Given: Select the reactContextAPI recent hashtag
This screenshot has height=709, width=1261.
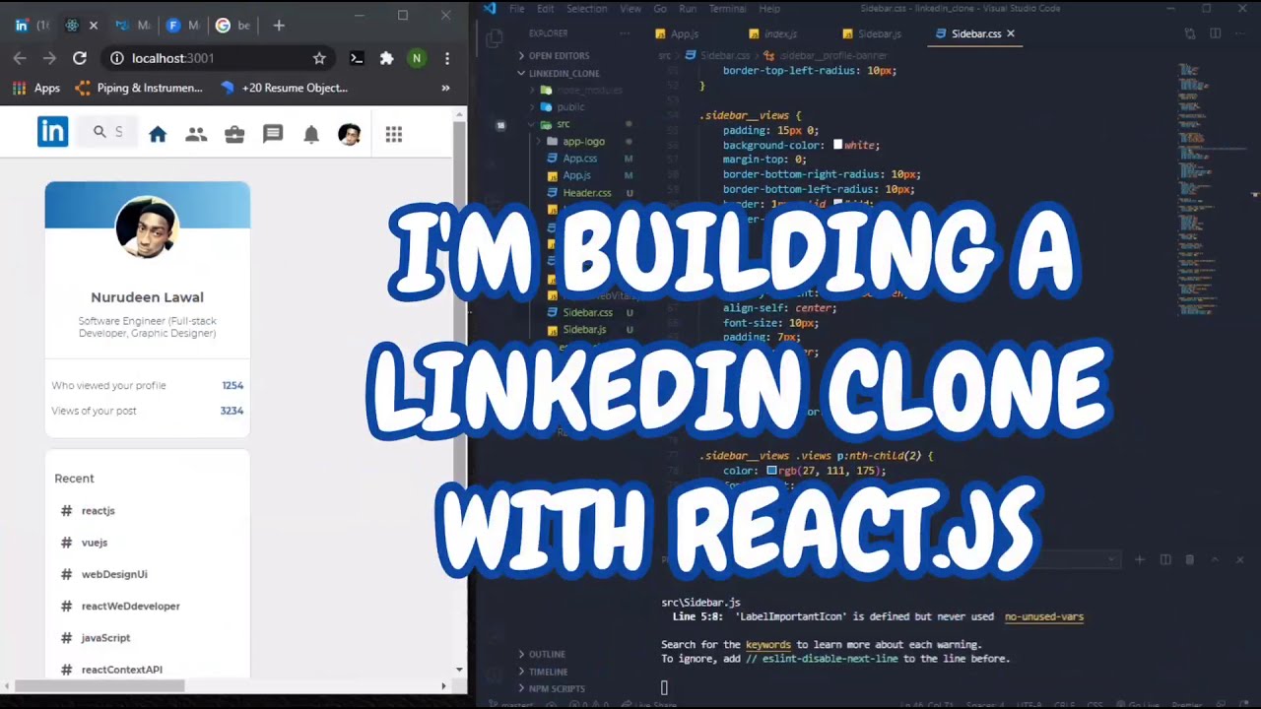Looking at the screenshot, I should [x=122, y=670].
